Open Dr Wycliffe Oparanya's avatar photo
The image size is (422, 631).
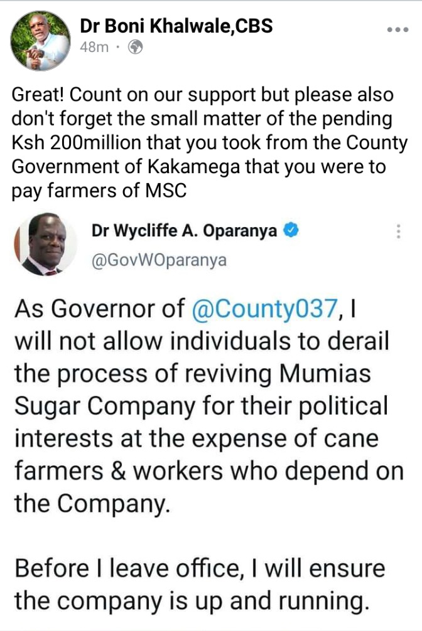46,245
